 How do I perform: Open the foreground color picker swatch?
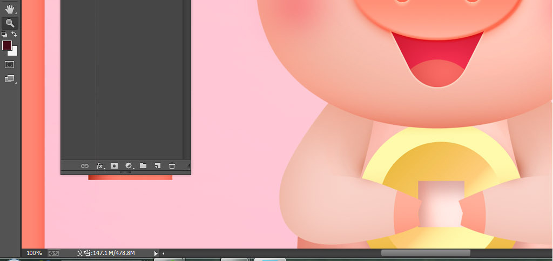(x=6, y=45)
